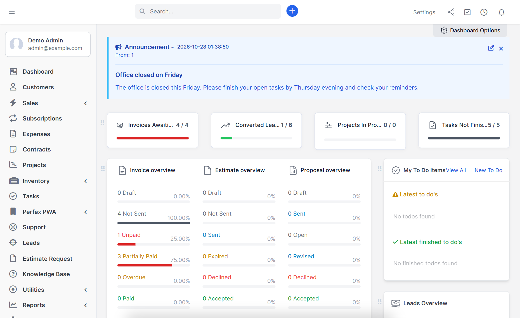Viewport: 520px width, 318px height.
Task: Open Dashboard Options
Action: [470, 30]
